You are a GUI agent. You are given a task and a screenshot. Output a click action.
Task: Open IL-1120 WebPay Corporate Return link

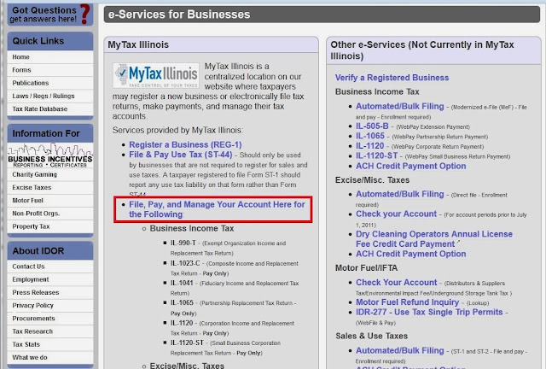pos(369,146)
